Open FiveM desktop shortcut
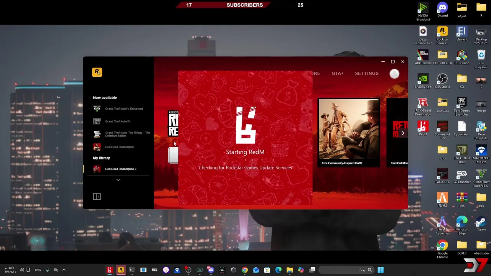 click(x=443, y=200)
